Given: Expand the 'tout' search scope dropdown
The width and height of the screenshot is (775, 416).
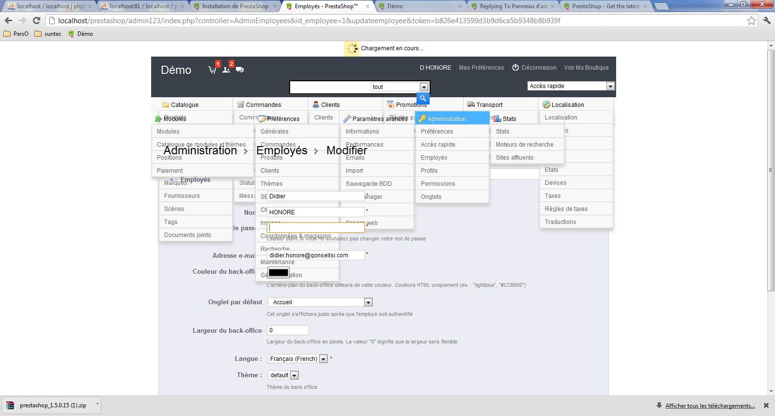Looking at the screenshot, I should click(424, 87).
